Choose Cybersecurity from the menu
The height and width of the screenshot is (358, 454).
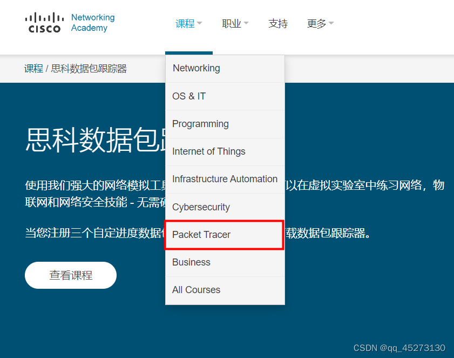pyautogui.click(x=225, y=207)
